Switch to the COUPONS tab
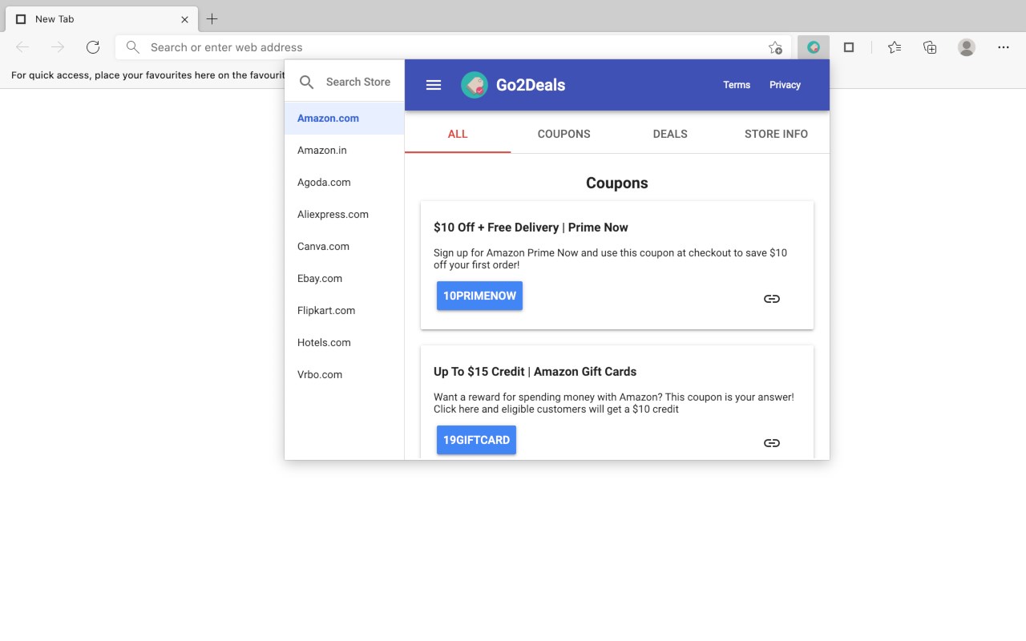Image resolution: width=1026 pixels, height=641 pixels. pos(563,134)
